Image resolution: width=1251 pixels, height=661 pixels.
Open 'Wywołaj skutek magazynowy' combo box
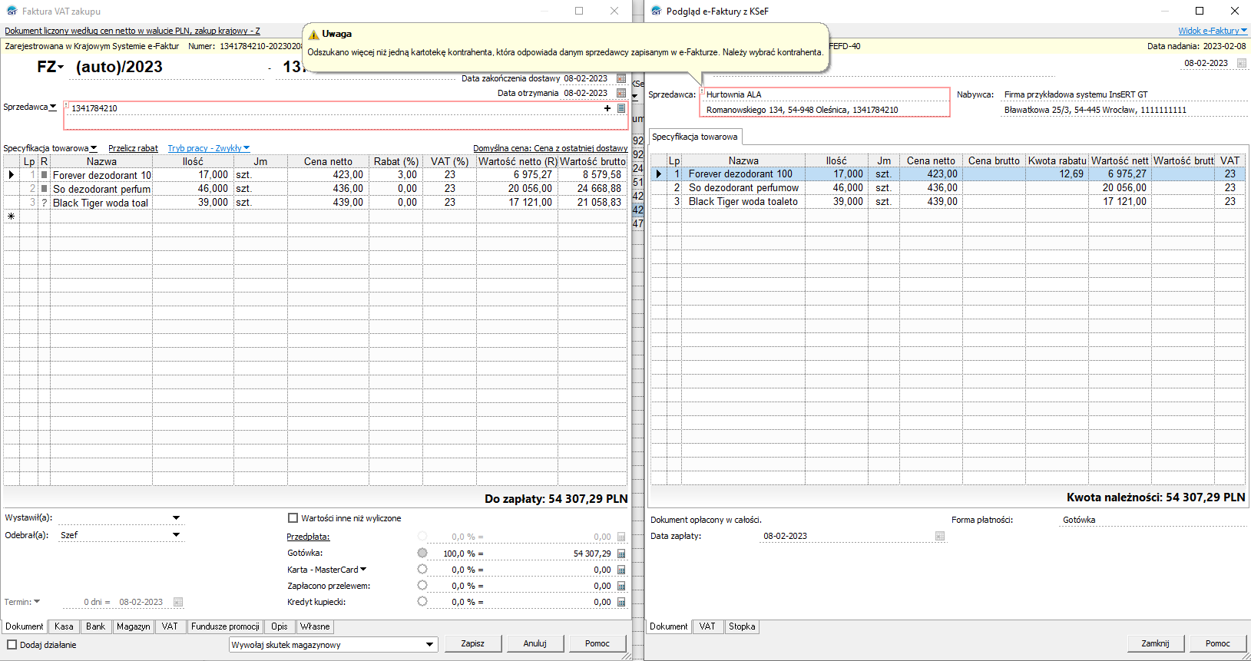click(x=430, y=645)
